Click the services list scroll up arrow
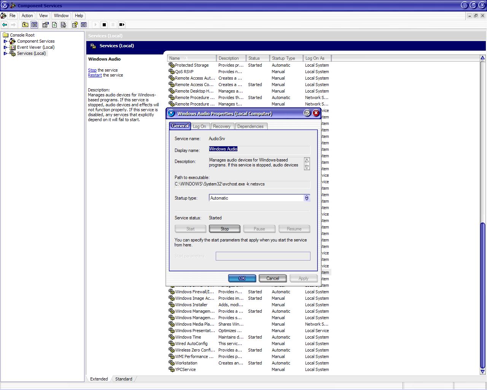This screenshot has height=390, width=487. 482,58
